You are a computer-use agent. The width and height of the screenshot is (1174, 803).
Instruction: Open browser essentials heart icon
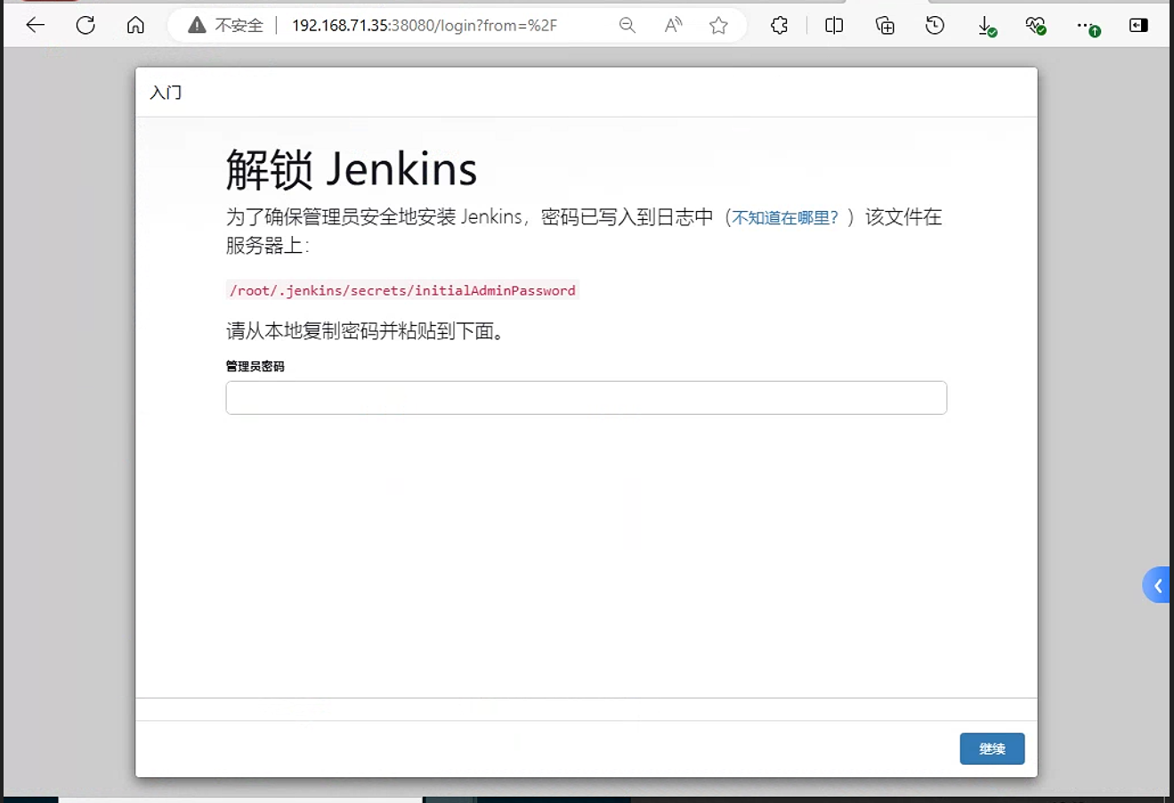[1036, 27]
